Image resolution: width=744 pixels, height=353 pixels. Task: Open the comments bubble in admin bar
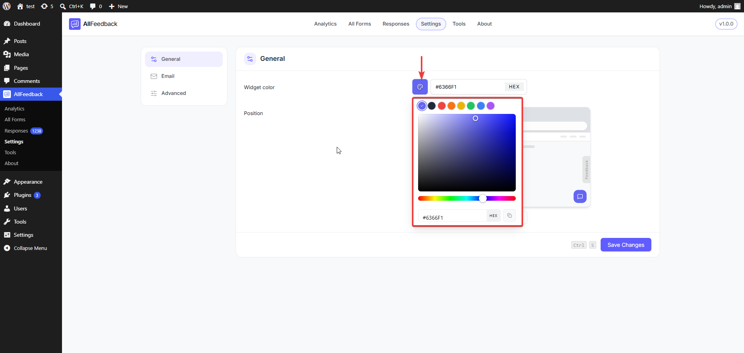click(x=96, y=6)
